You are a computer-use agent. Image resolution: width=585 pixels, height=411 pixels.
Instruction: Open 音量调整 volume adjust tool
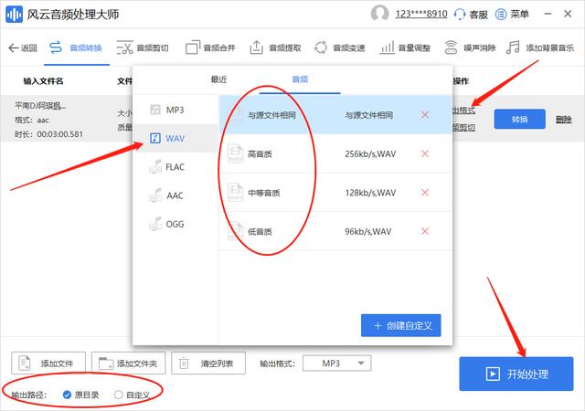point(405,47)
